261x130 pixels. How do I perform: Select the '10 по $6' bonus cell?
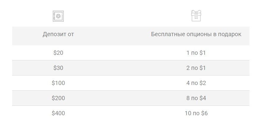(196, 113)
